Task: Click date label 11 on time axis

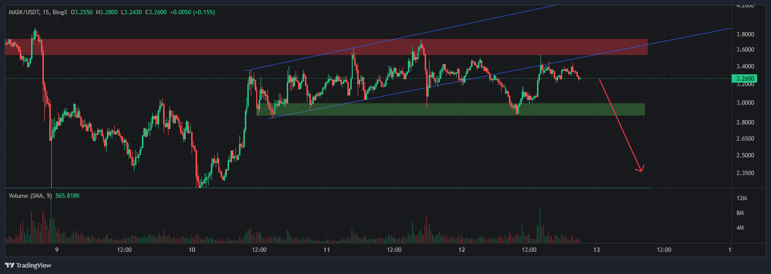Action: pos(327,250)
